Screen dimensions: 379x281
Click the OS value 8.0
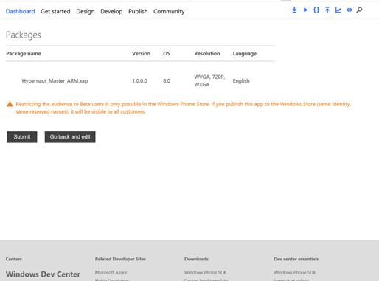pos(167,80)
